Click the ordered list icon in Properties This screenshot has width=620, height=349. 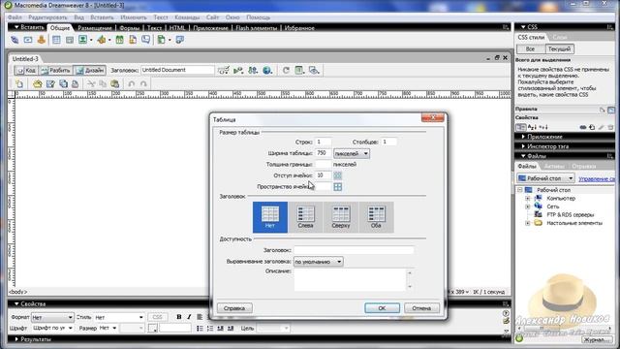(x=210, y=329)
